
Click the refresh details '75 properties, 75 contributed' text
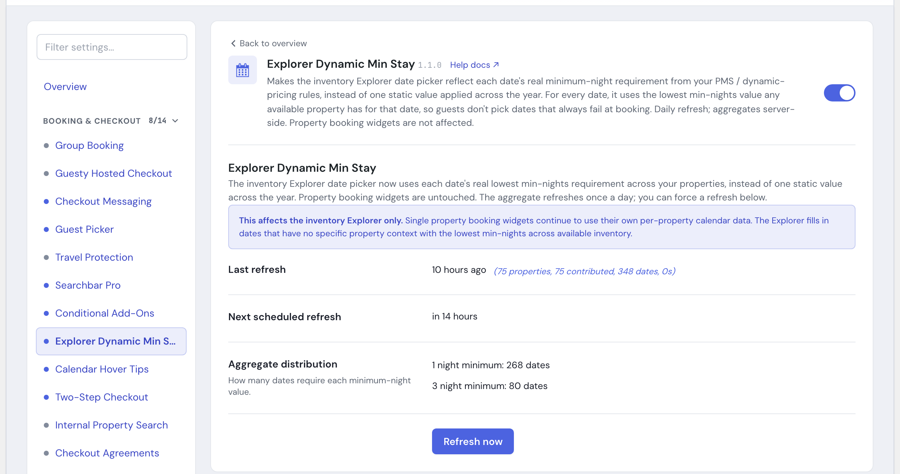tap(585, 271)
